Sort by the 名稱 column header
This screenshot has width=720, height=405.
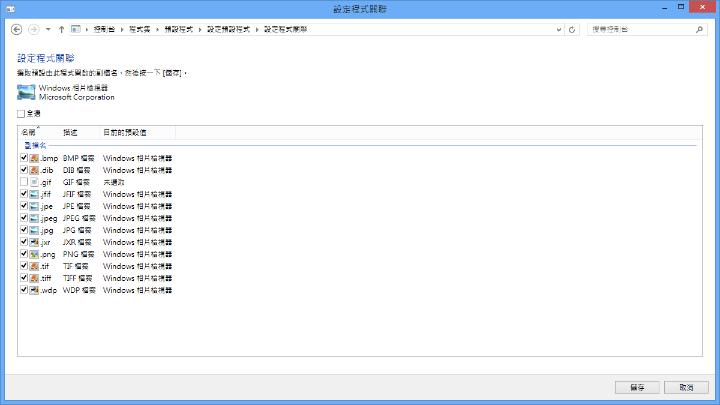[38, 132]
